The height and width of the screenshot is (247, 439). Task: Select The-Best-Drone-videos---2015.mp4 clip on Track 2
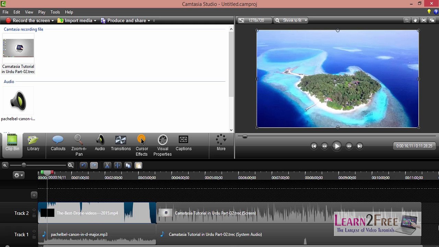click(97, 213)
